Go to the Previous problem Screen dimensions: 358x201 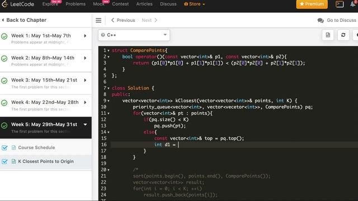tap(123, 20)
